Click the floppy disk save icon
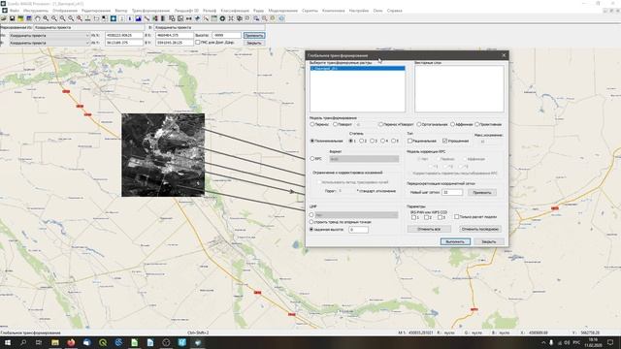 13,18
